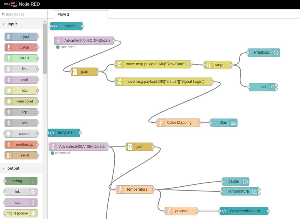300x219 pixels.
Task: Select the Prędkość gauge node
Action: (264, 53)
